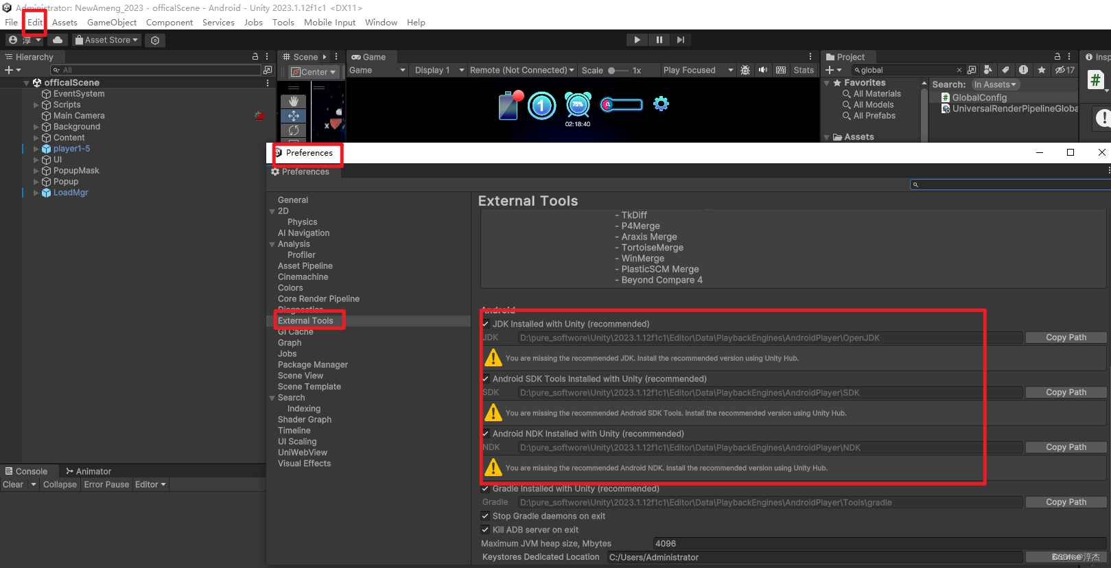The height and width of the screenshot is (568, 1111).
Task: Open Project panel more options menu
Action: point(1069,57)
